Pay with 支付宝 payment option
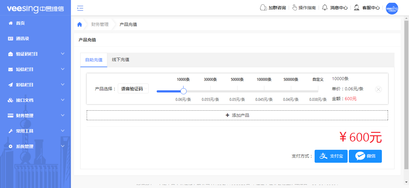The height and width of the screenshot is (188, 409). click(331, 156)
